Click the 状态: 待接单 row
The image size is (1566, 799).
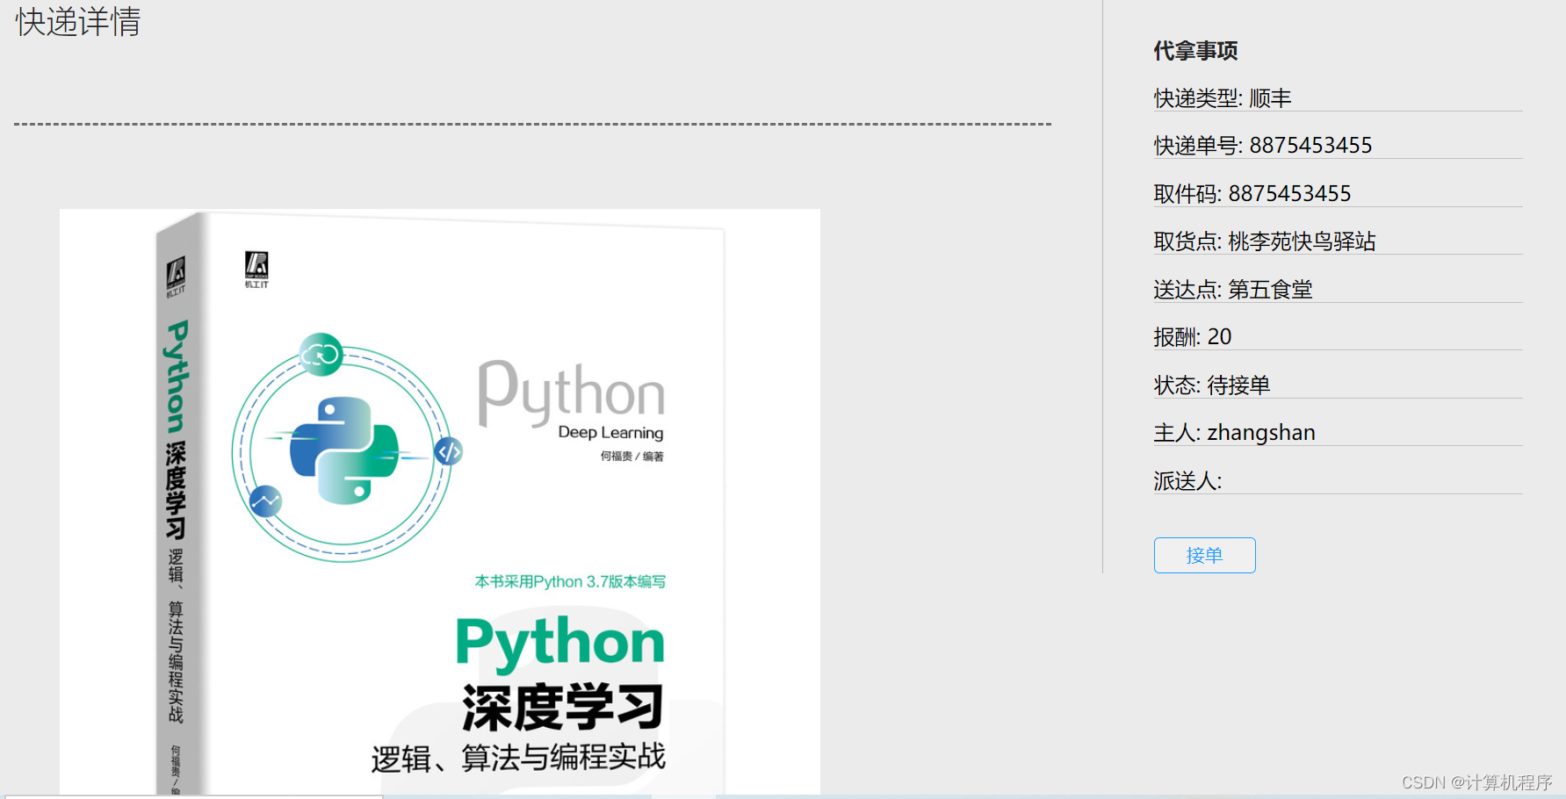1338,385
